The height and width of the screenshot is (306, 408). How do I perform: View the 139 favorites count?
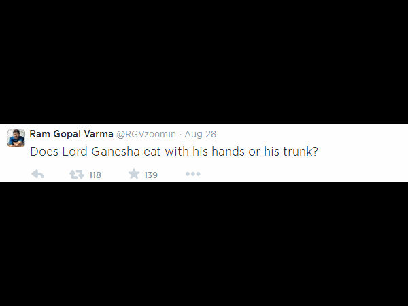coord(151,175)
